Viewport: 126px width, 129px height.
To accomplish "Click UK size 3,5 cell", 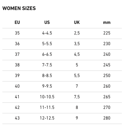I will [x=77, y=44].
